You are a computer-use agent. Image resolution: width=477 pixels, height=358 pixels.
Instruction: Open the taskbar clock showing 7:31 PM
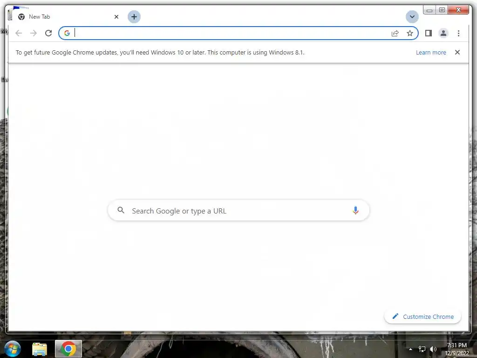[x=457, y=349]
